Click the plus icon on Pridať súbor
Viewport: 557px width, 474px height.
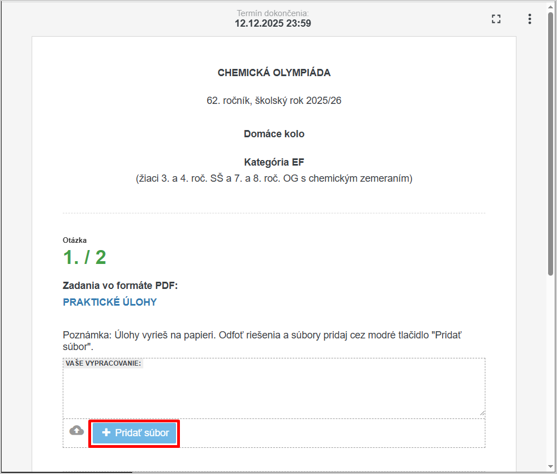[x=107, y=433]
